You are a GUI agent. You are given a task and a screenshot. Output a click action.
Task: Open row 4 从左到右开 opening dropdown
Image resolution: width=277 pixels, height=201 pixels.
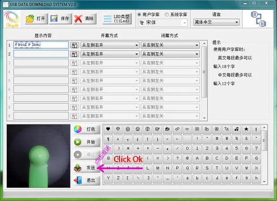[x=110, y=72]
